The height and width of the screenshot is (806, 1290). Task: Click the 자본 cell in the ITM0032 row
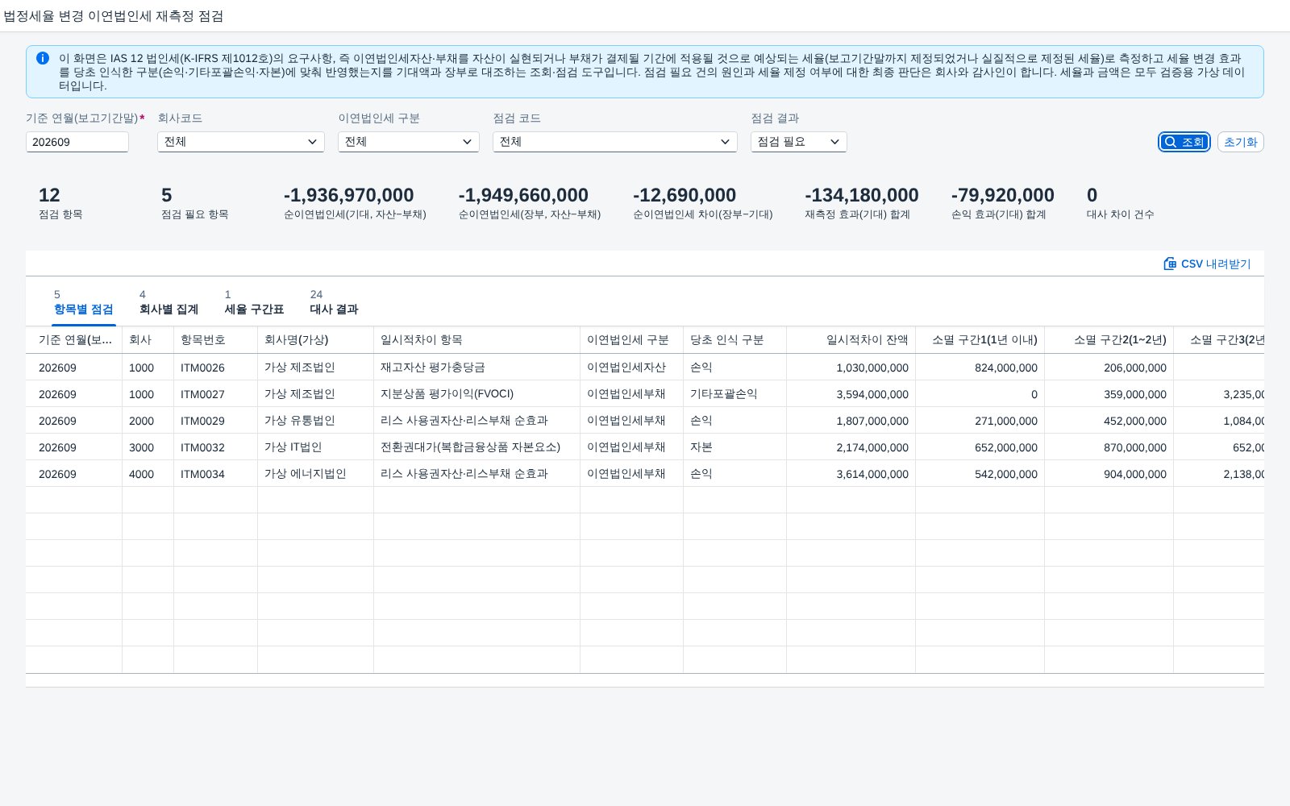click(734, 447)
